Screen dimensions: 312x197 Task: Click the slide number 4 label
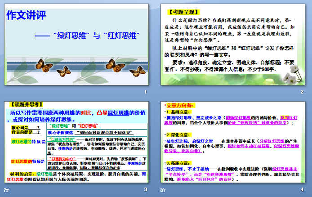point(302,189)
